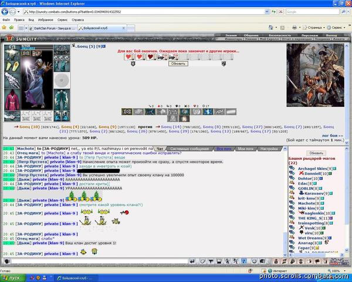Click the smiley emoticons icon in chat toolbar
Image resolution: width=352 pixels, height=282 pixels.
(254, 261)
